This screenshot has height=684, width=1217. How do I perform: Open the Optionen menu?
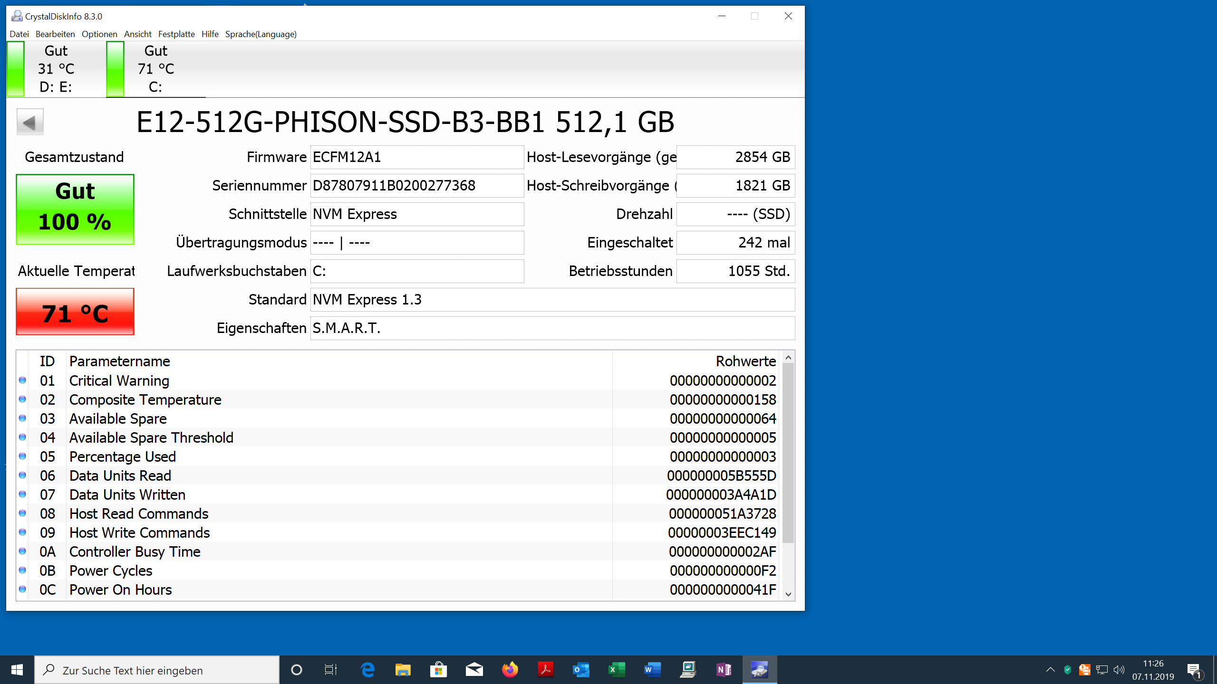[99, 34]
